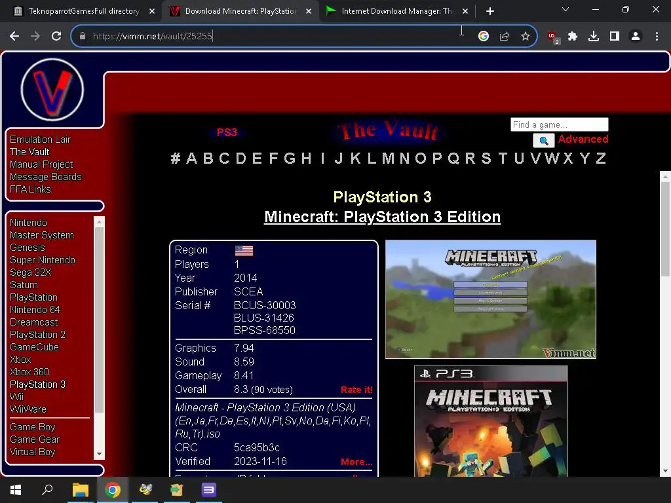Screen dimensions: 671x503
Task: Open new browser tab
Action: [490, 11]
